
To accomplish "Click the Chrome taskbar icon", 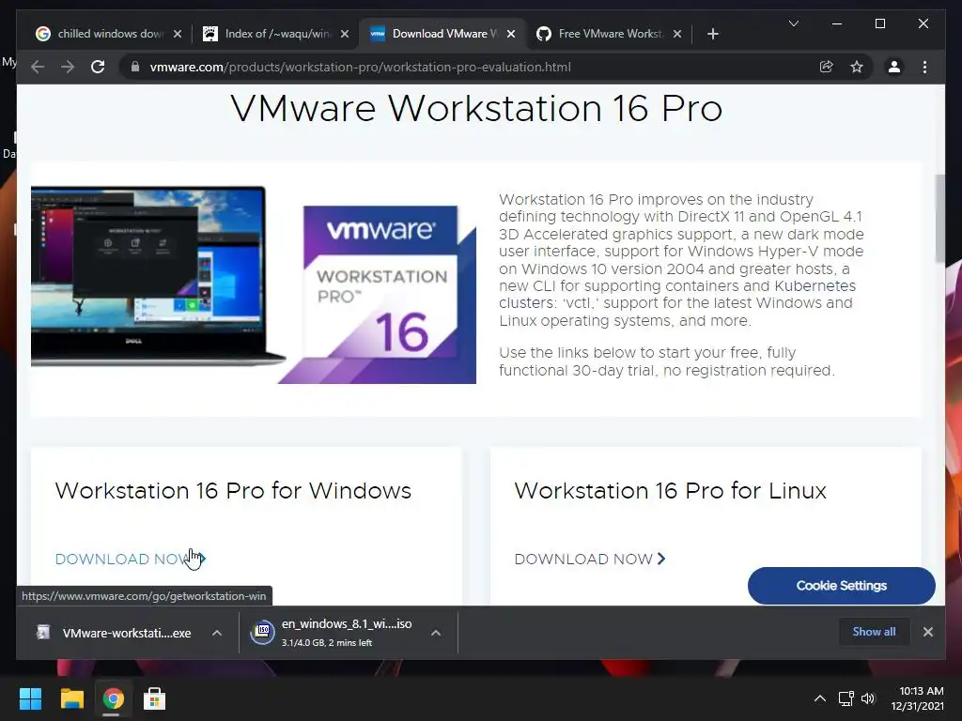I will pyautogui.click(x=113, y=698).
